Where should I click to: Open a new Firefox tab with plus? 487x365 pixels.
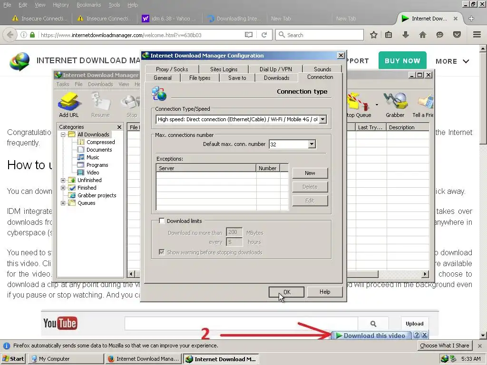coord(471,19)
